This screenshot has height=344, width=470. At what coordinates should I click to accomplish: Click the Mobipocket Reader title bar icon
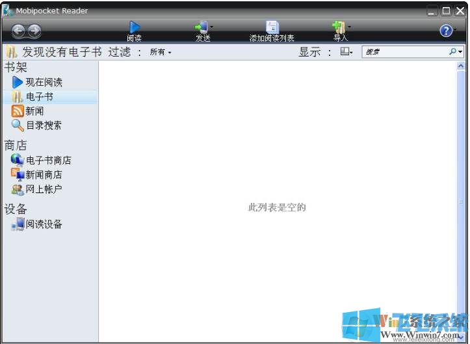[7, 10]
